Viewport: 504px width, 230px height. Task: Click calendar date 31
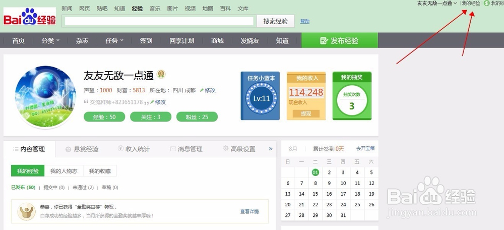[343, 215]
